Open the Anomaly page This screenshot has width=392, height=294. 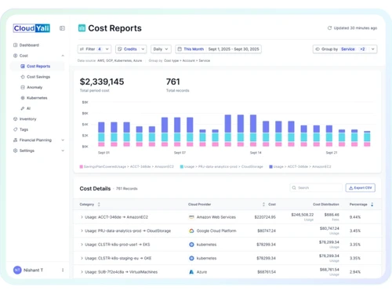pos(34,87)
